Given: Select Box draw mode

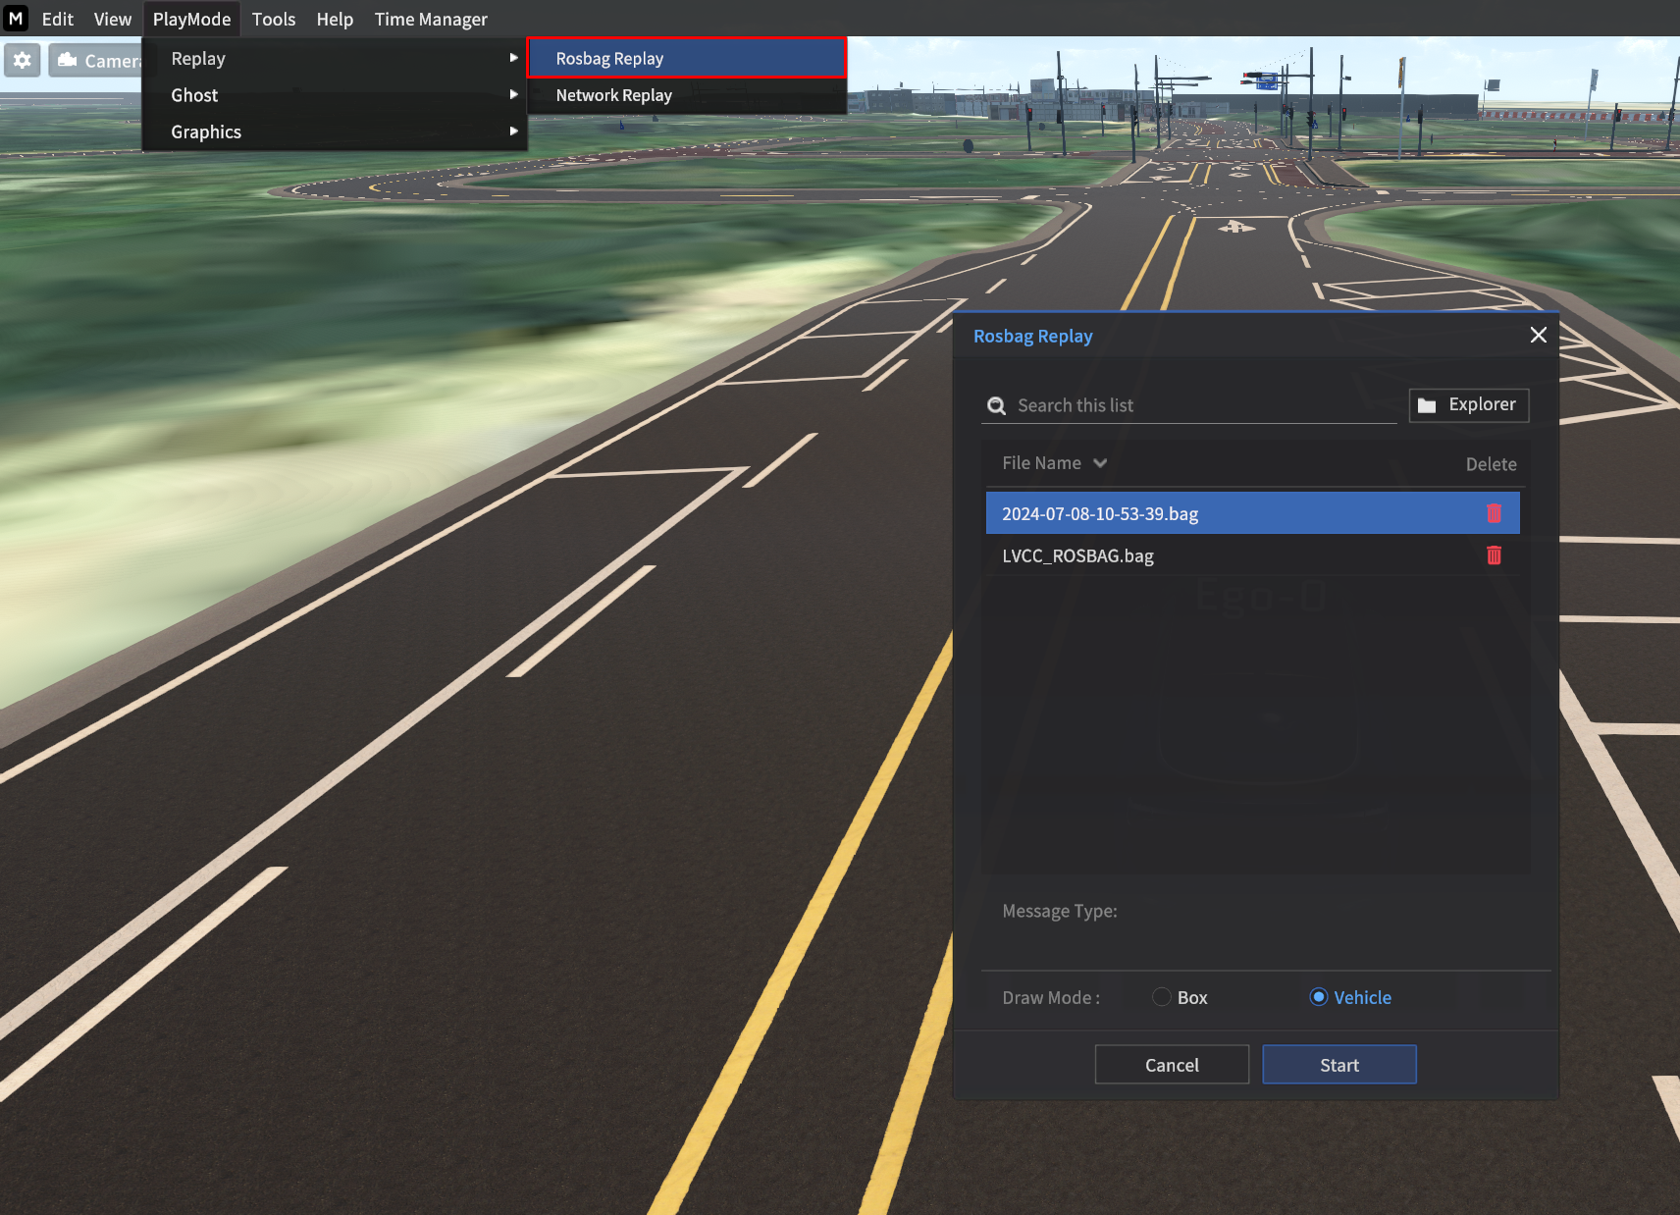Looking at the screenshot, I should (x=1162, y=997).
